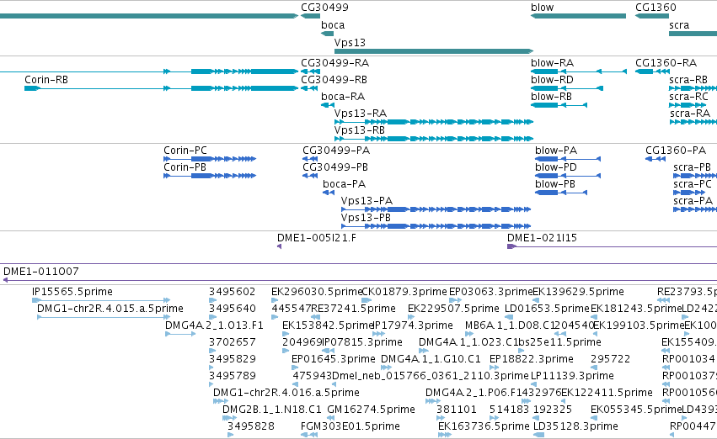
Task: Select the scra-RC transcript label
Action: pyautogui.click(x=688, y=97)
